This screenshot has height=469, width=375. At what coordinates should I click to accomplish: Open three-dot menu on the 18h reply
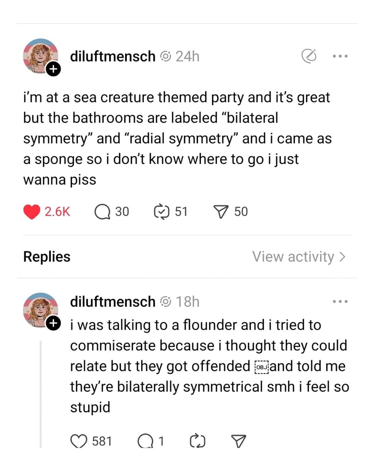pyautogui.click(x=340, y=302)
